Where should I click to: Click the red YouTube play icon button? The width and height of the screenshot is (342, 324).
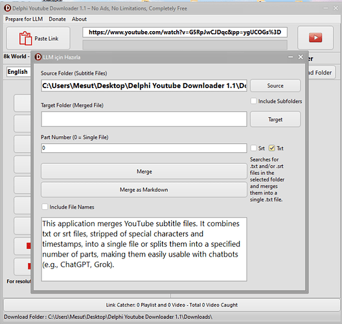pyautogui.click(x=315, y=38)
